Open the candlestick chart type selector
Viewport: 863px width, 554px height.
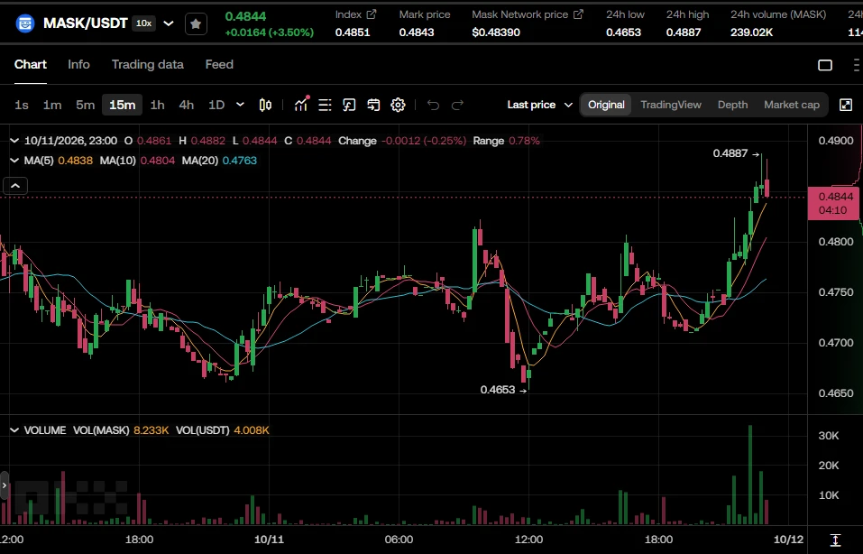[x=265, y=105]
